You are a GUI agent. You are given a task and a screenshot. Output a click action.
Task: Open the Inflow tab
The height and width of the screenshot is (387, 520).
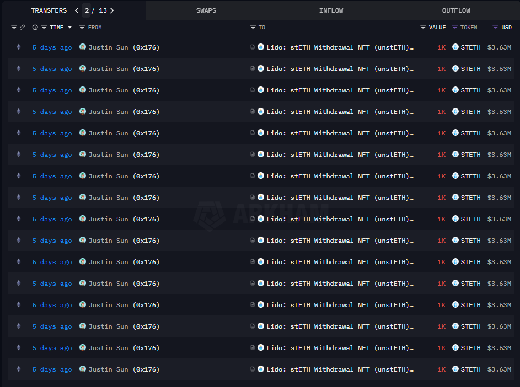pos(331,10)
